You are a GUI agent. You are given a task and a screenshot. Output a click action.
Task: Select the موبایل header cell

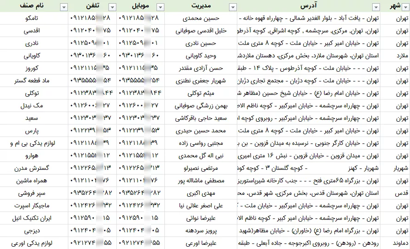[141, 6]
